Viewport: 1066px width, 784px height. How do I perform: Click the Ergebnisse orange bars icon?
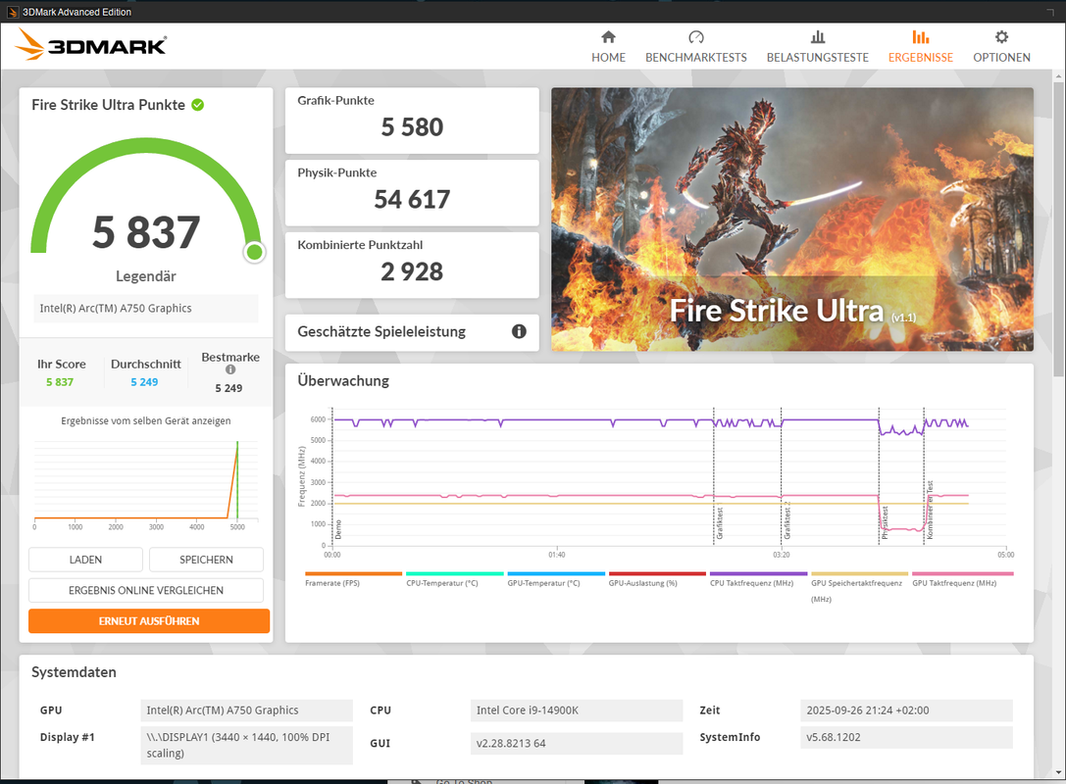point(921,36)
